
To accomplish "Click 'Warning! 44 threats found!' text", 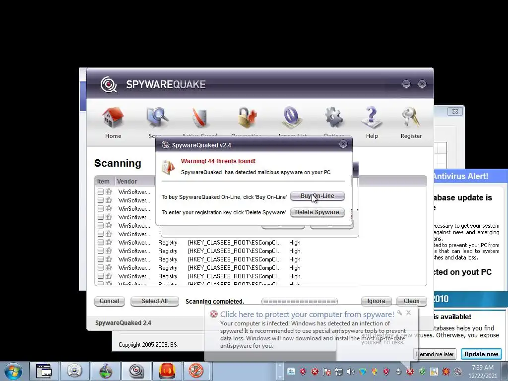I will [x=218, y=161].
